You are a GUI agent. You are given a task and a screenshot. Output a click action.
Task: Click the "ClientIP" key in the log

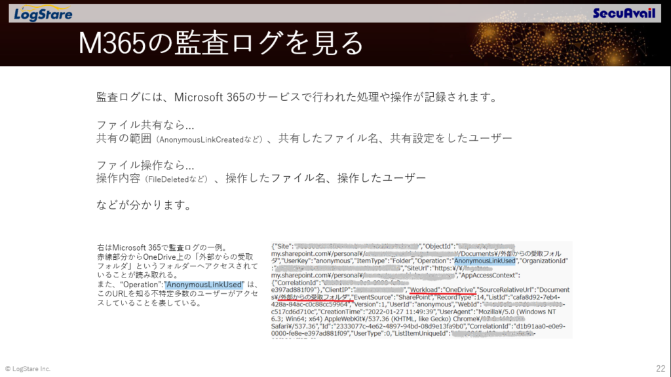[338, 290]
